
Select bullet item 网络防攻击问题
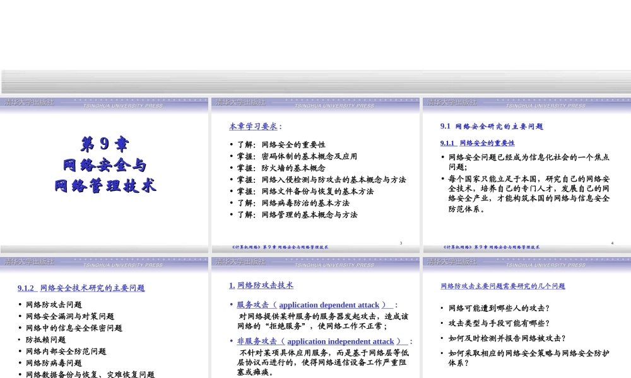[x=56, y=304]
